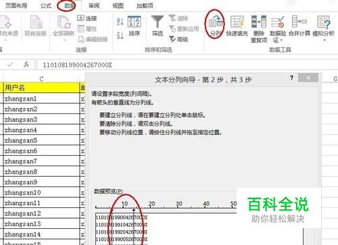Image resolution: width=338 pixels, height=245 pixels.
Task: Select cell zhangsan9
Action: [x=41, y=182]
